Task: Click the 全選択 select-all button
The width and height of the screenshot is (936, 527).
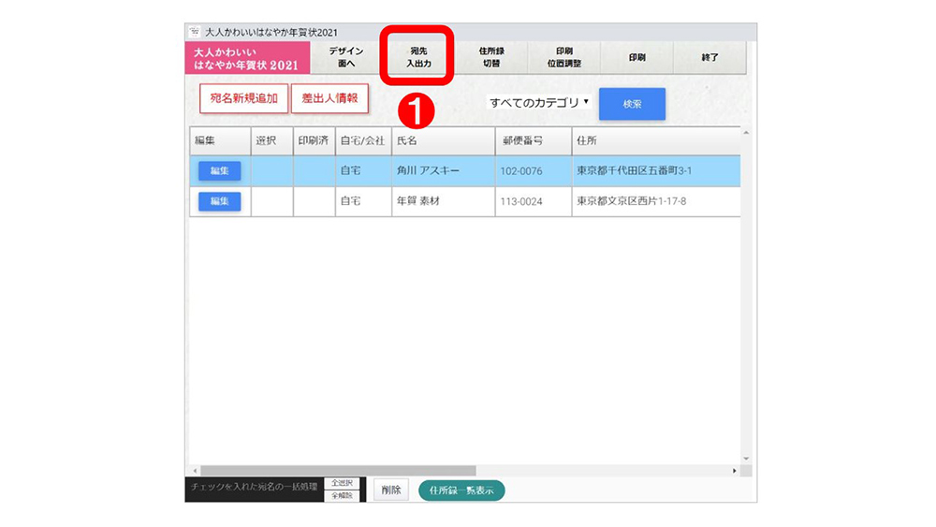Action: (x=342, y=483)
